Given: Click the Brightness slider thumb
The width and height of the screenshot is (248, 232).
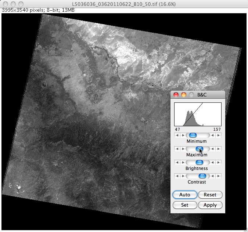Looking at the screenshot, I should point(200,162).
